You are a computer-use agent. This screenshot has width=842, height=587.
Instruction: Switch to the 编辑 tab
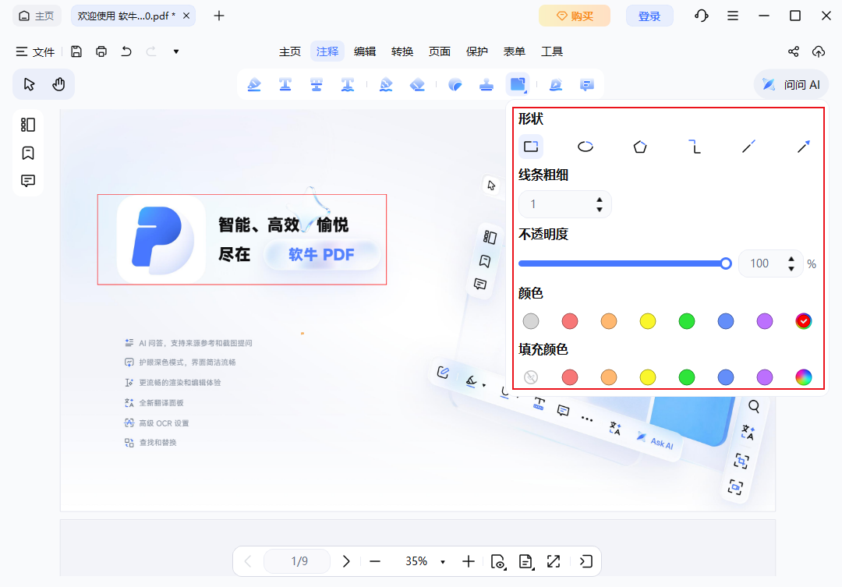[x=365, y=51]
